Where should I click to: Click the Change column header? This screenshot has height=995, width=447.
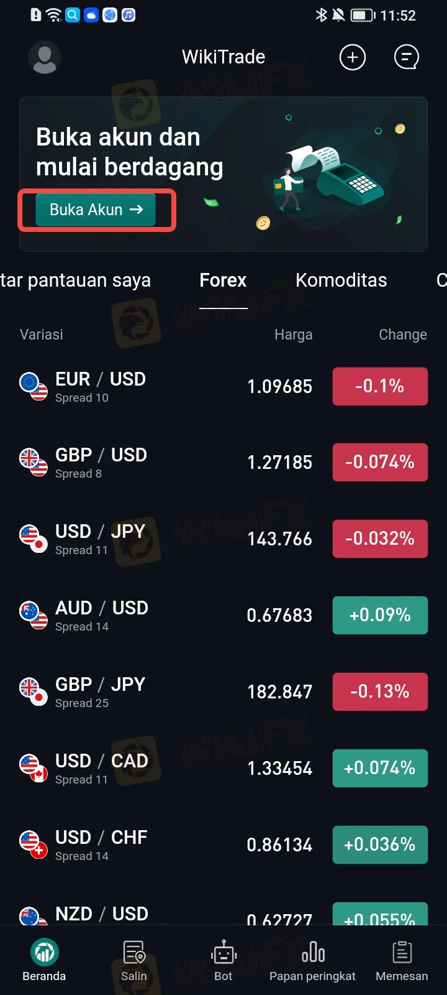pyautogui.click(x=402, y=335)
